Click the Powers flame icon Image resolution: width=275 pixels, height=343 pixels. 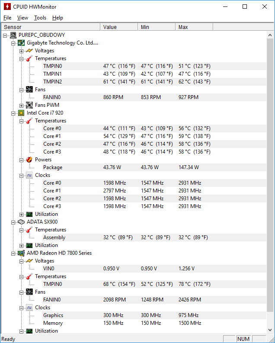click(29, 160)
